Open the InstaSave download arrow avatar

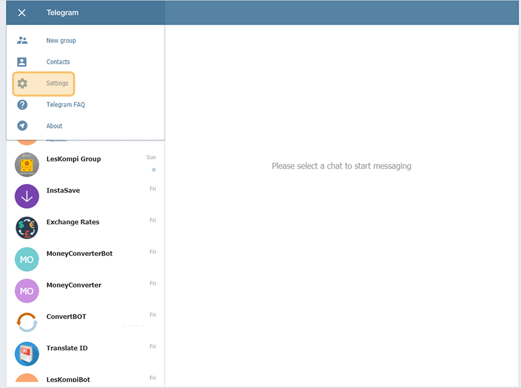click(x=27, y=196)
